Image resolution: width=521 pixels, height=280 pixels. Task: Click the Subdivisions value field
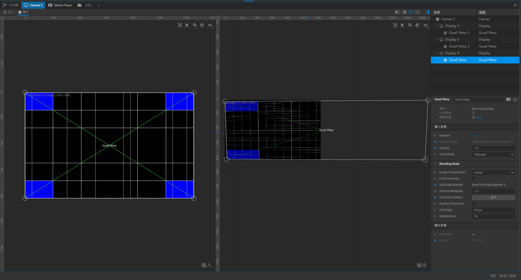(493, 216)
